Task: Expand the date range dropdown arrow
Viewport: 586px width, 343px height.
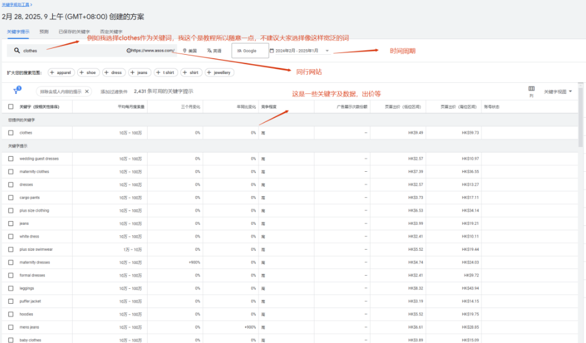Action: coord(328,51)
